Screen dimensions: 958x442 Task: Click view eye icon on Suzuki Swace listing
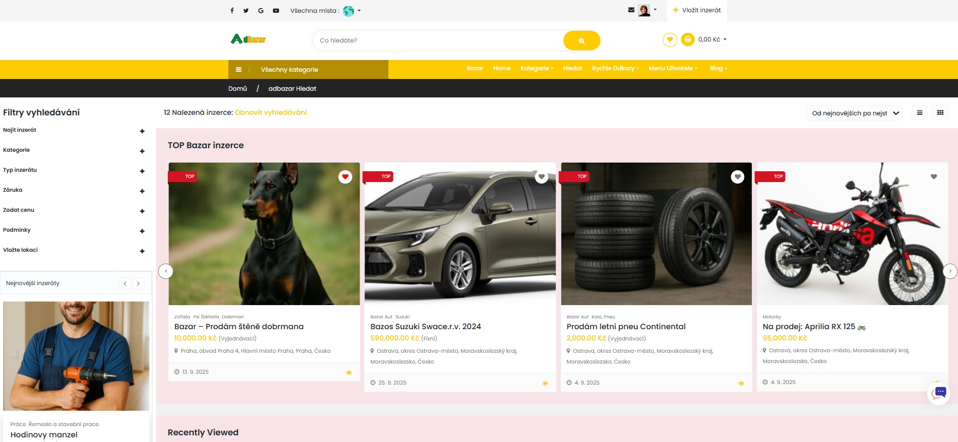click(x=545, y=384)
